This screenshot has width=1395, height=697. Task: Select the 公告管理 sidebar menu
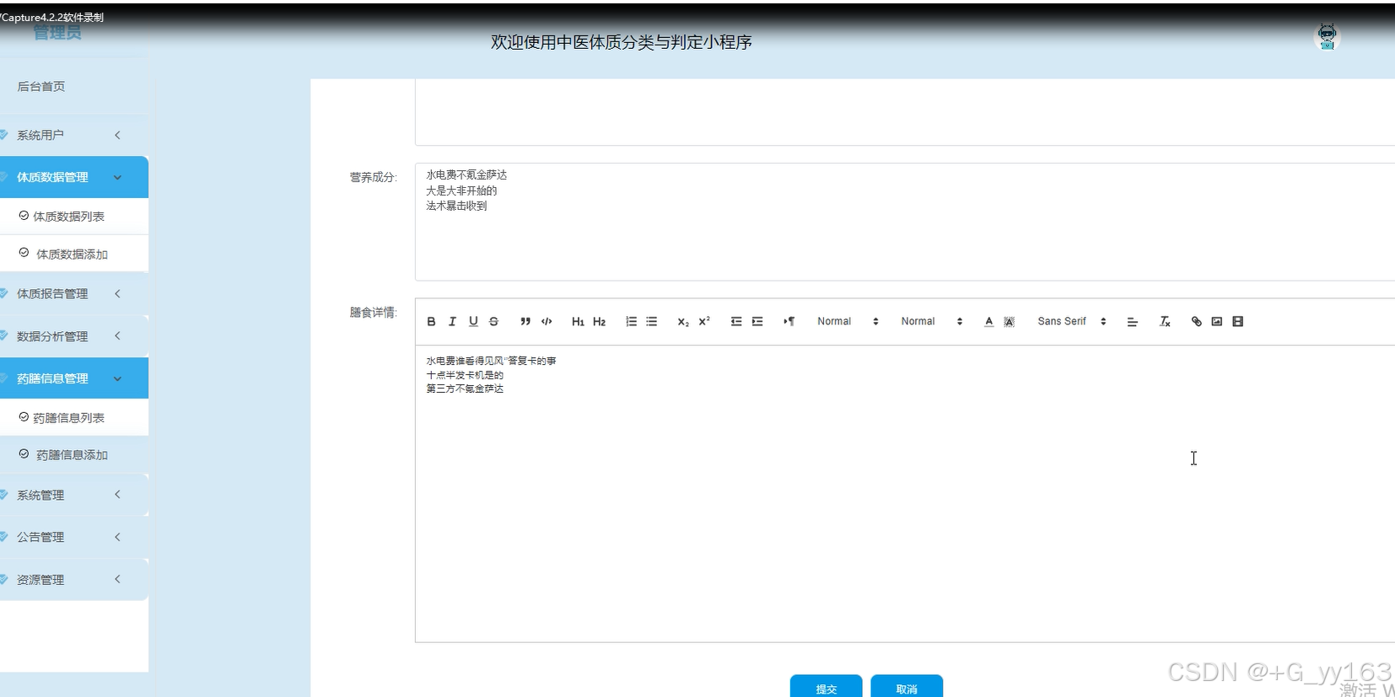tap(74, 537)
